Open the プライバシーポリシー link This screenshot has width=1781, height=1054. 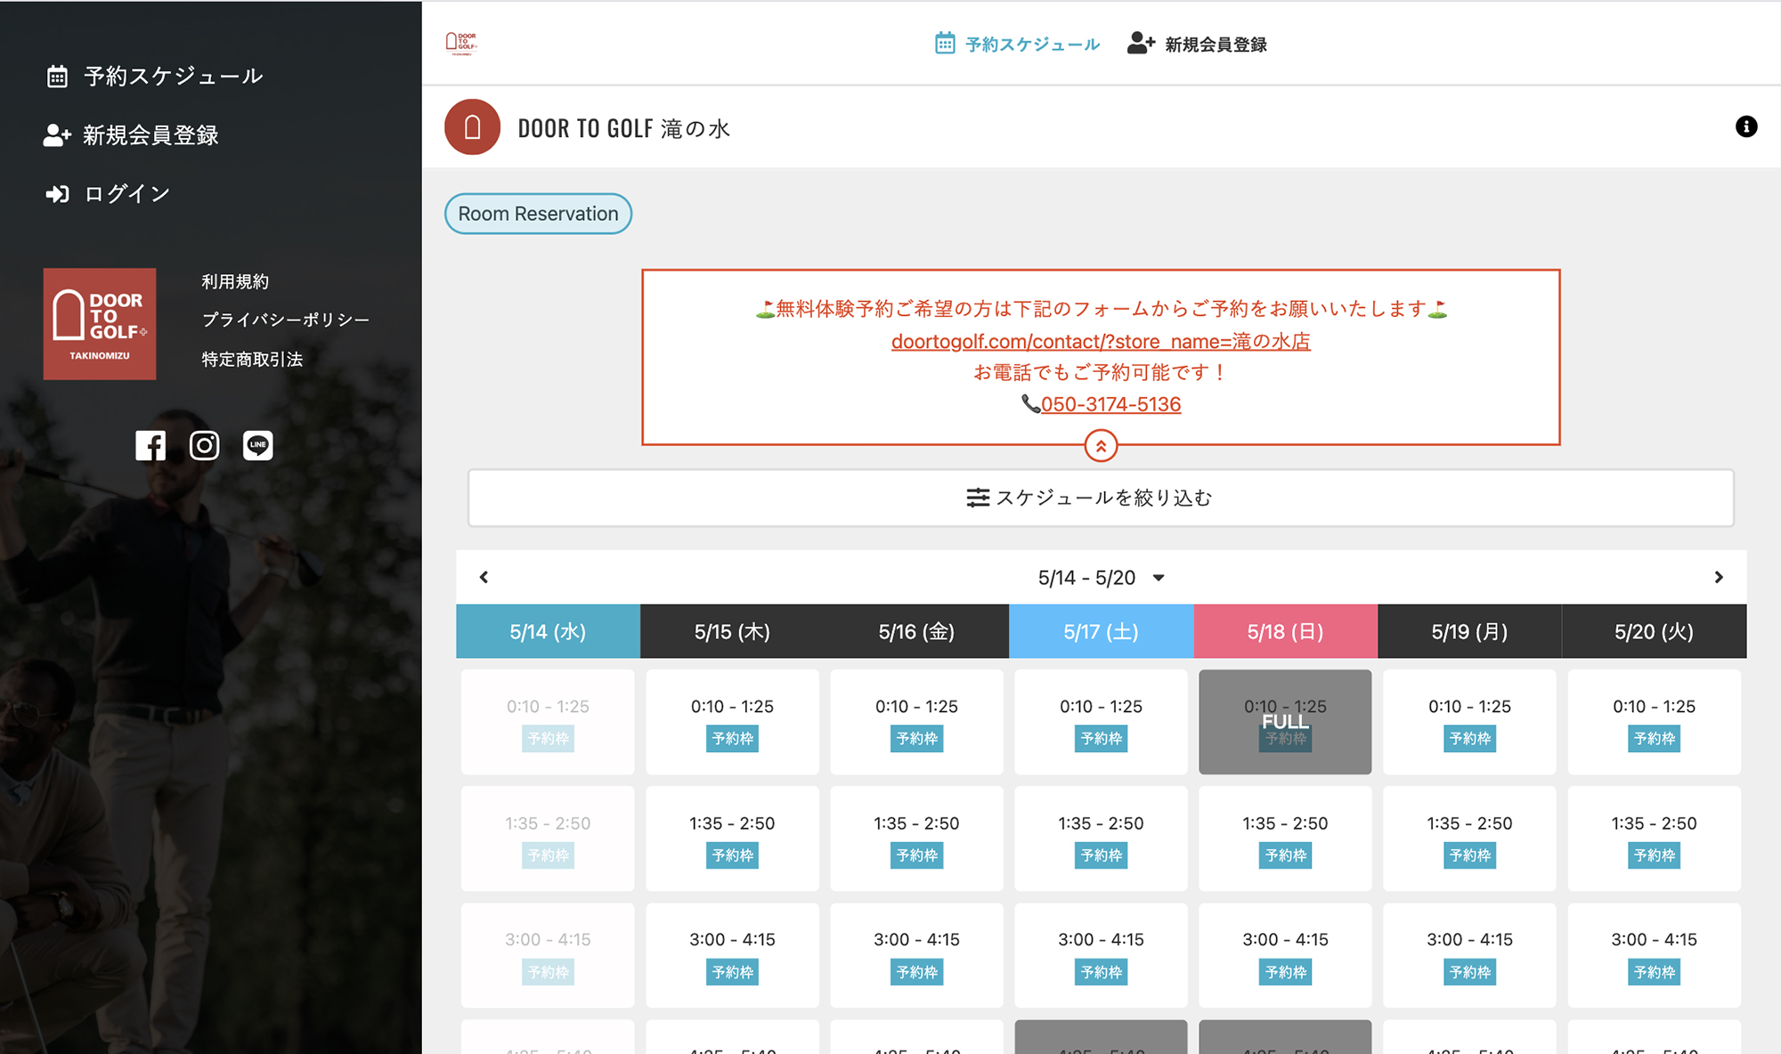click(285, 320)
